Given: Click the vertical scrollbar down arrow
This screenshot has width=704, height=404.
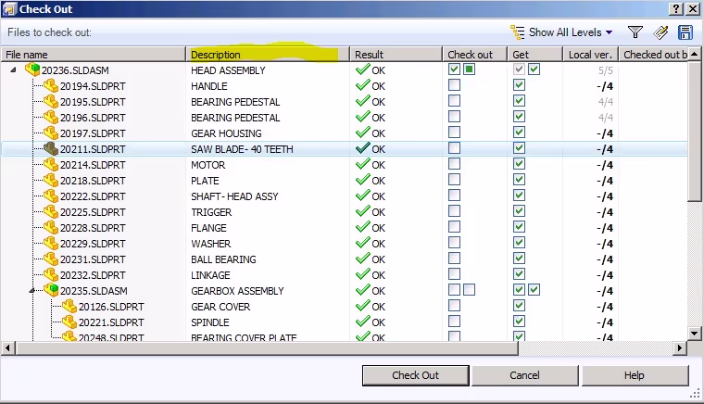Looking at the screenshot, I should 695,333.
